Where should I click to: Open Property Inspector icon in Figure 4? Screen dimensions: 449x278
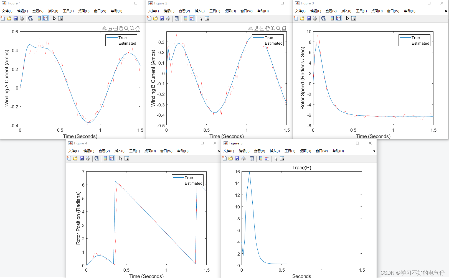tap(127, 158)
